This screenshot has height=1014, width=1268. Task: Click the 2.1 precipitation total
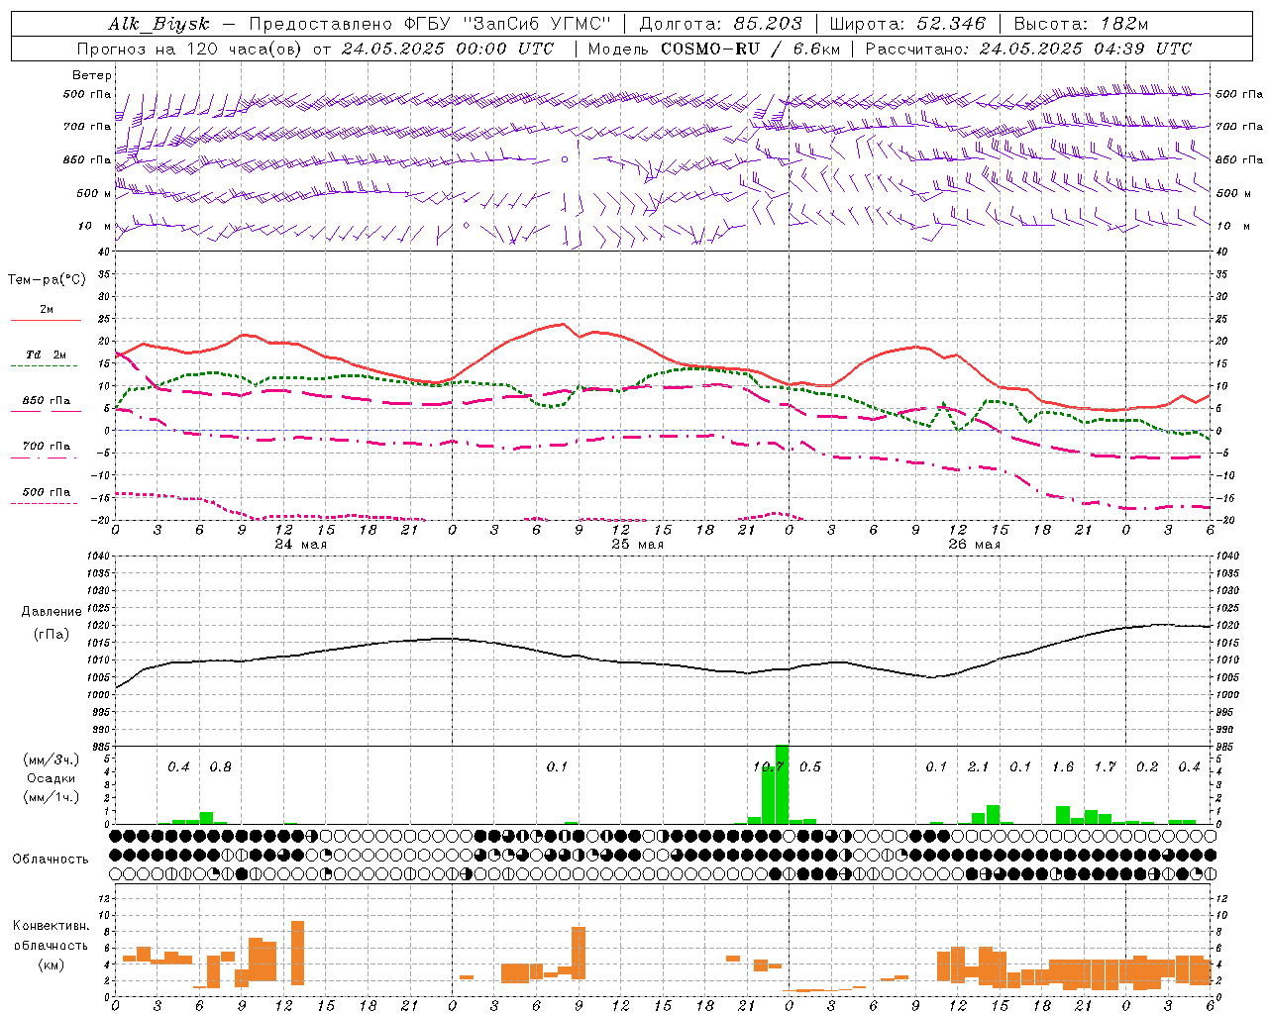978,766
